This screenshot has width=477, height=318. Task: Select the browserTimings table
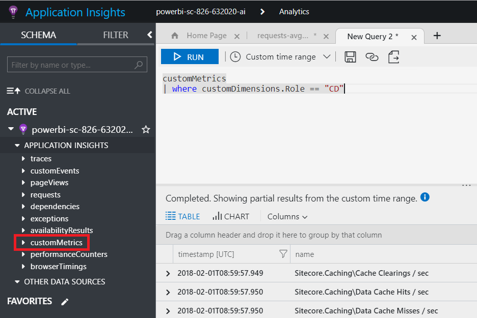(x=59, y=267)
